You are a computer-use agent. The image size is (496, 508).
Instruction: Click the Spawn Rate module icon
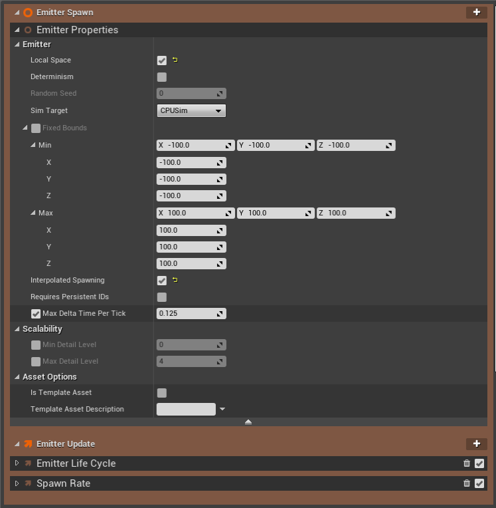pyautogui.click(x=28, y=483)
